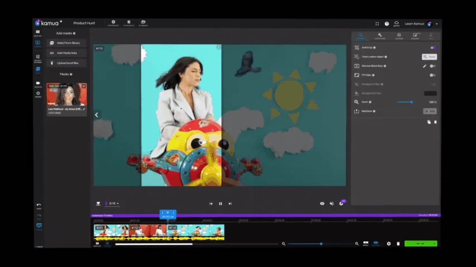Edit Remove Black Bars with pencil icon
476x267 pixels.
[x=424, y=66]
